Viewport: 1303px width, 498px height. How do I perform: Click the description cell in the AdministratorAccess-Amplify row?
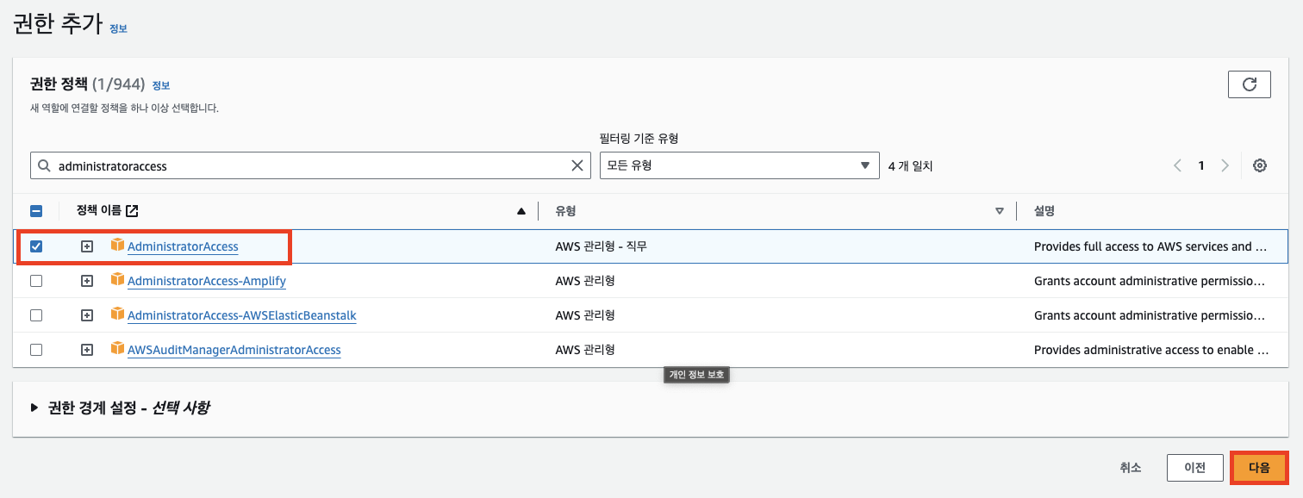tap(1150, 281)
